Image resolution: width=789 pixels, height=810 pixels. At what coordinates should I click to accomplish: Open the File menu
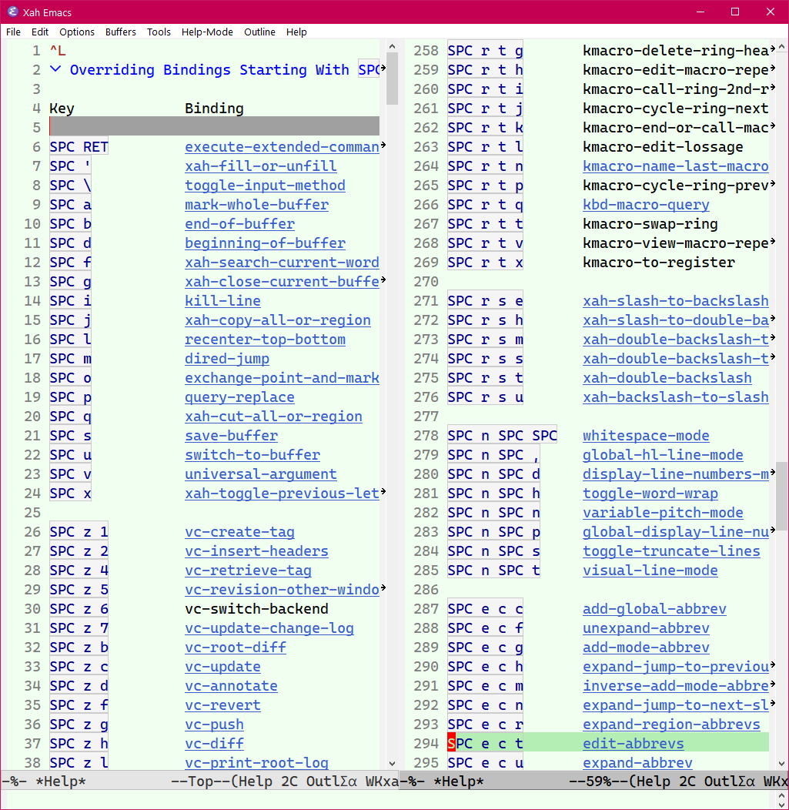[x=13, y=32]
